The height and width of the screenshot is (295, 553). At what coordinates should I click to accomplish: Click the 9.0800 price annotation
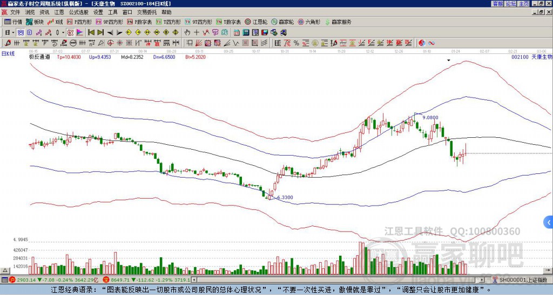(x=430, y=117)
